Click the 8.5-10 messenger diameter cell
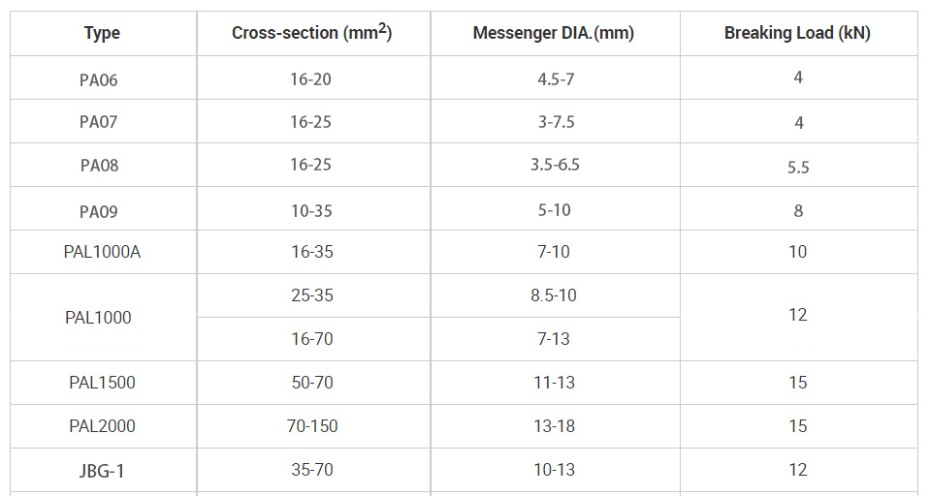The height and width of the screenshot is (496, 930). coord(555,295)
